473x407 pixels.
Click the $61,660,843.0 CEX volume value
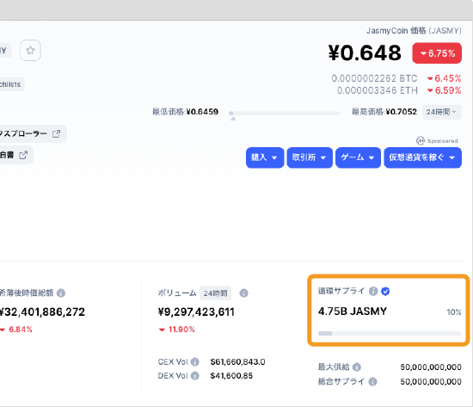(237, 361)
